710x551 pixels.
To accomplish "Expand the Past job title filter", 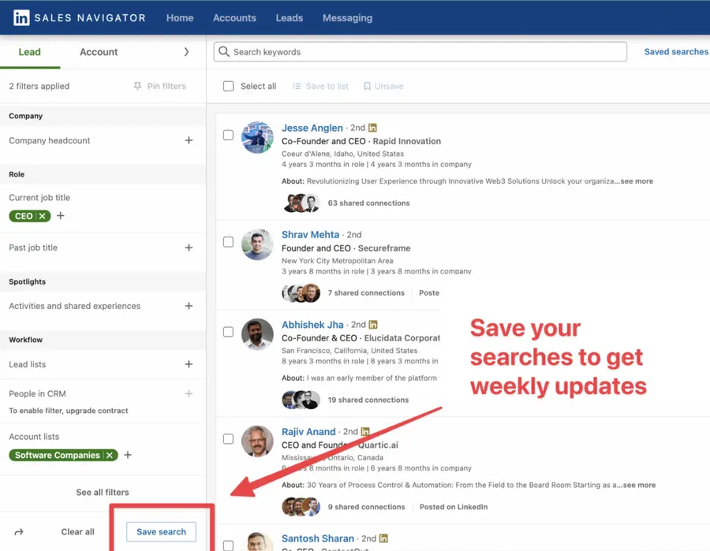I will click(x=189, y=249).
